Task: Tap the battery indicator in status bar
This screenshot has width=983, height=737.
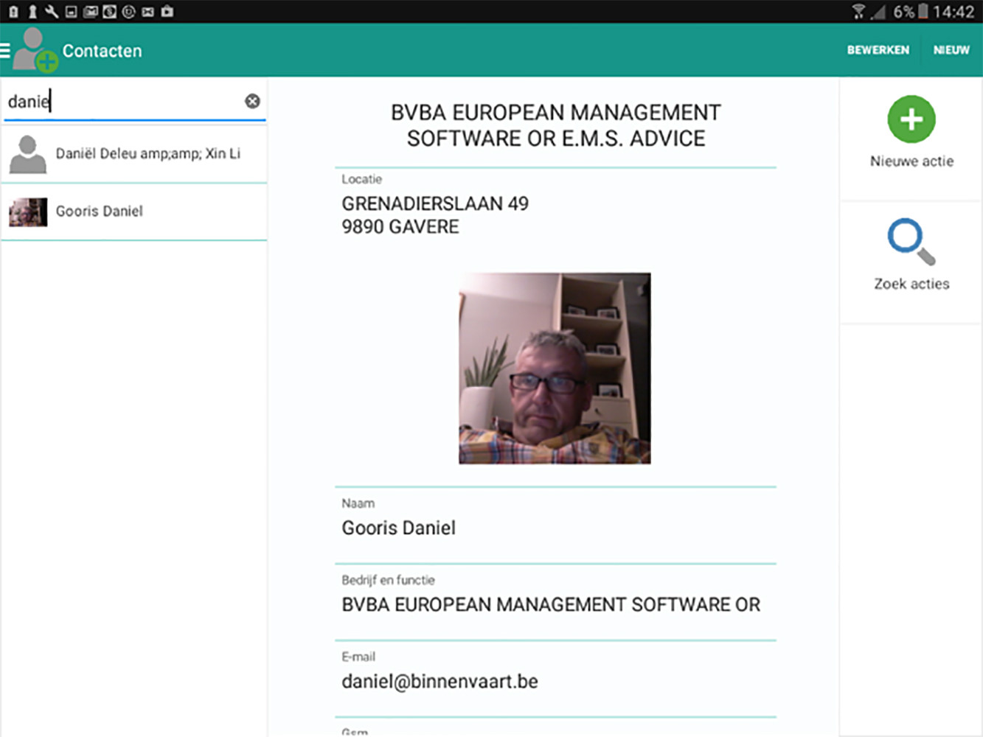Action: click(923, 12)
